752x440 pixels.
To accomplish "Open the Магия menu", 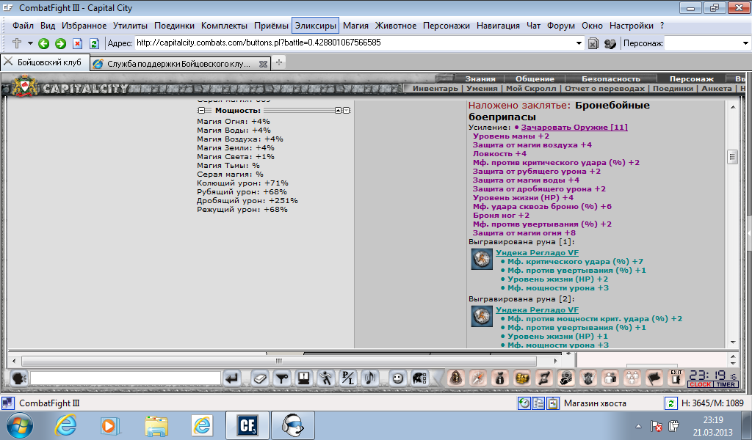I will (356, 26).
